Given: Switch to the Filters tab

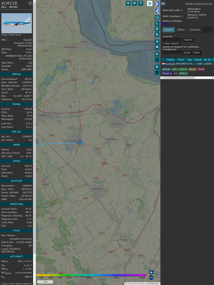Looking at the screenshot, I should tap(181, 30).
